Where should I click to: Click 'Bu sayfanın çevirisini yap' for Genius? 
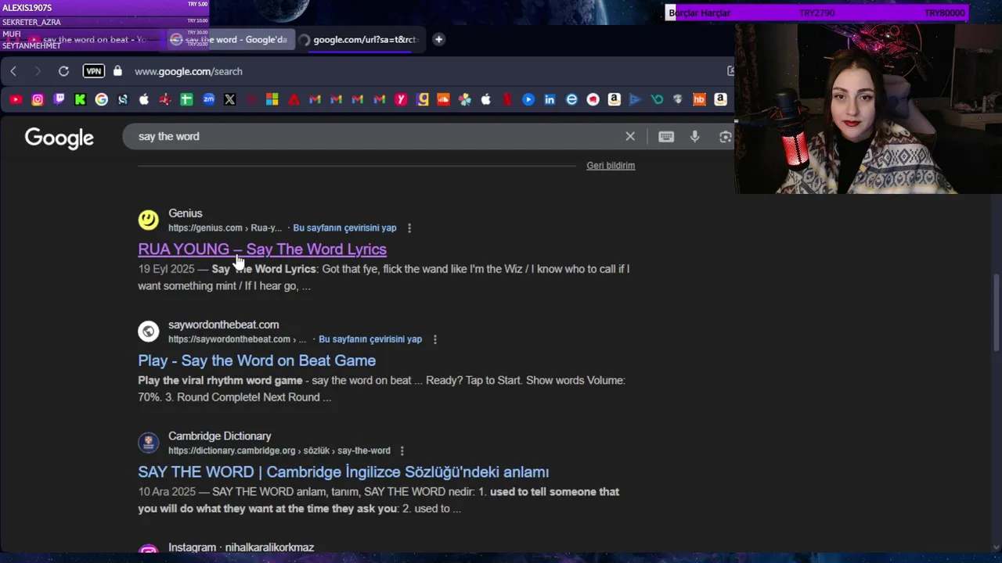click(x=344, y=228)
